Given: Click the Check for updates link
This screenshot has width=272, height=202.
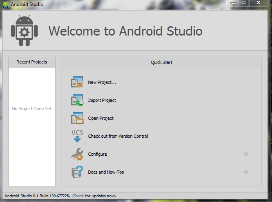Looking at the screenshot, I should 78,196.
